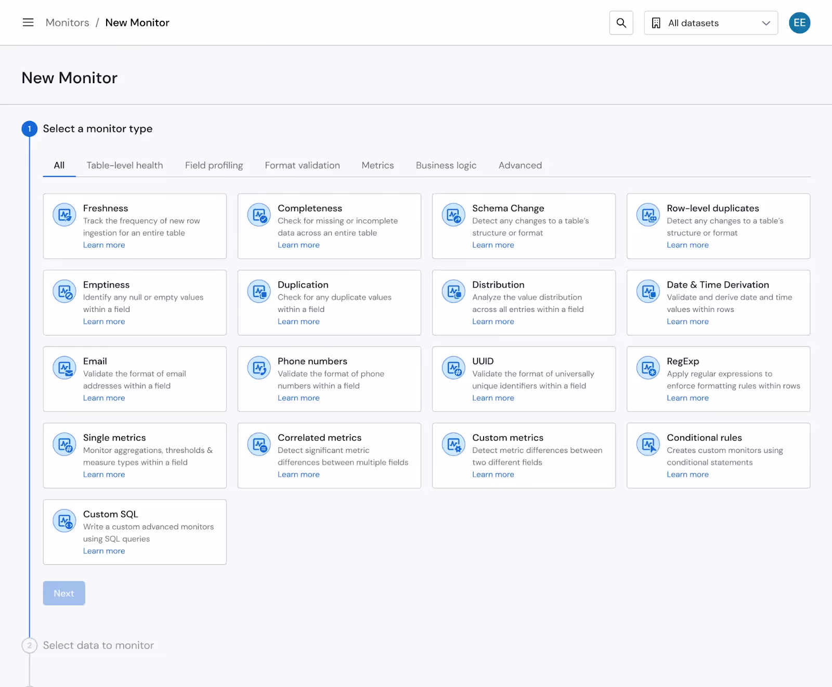
Task: Select the Custom SQL monitor icon
Action: tap(64, 521)
